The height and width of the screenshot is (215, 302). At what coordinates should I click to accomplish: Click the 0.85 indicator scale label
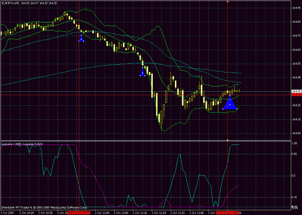tap(294, 154)
